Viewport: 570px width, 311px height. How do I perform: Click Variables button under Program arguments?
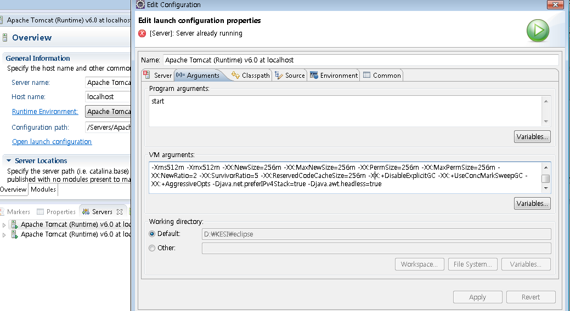tap(532, 137)
